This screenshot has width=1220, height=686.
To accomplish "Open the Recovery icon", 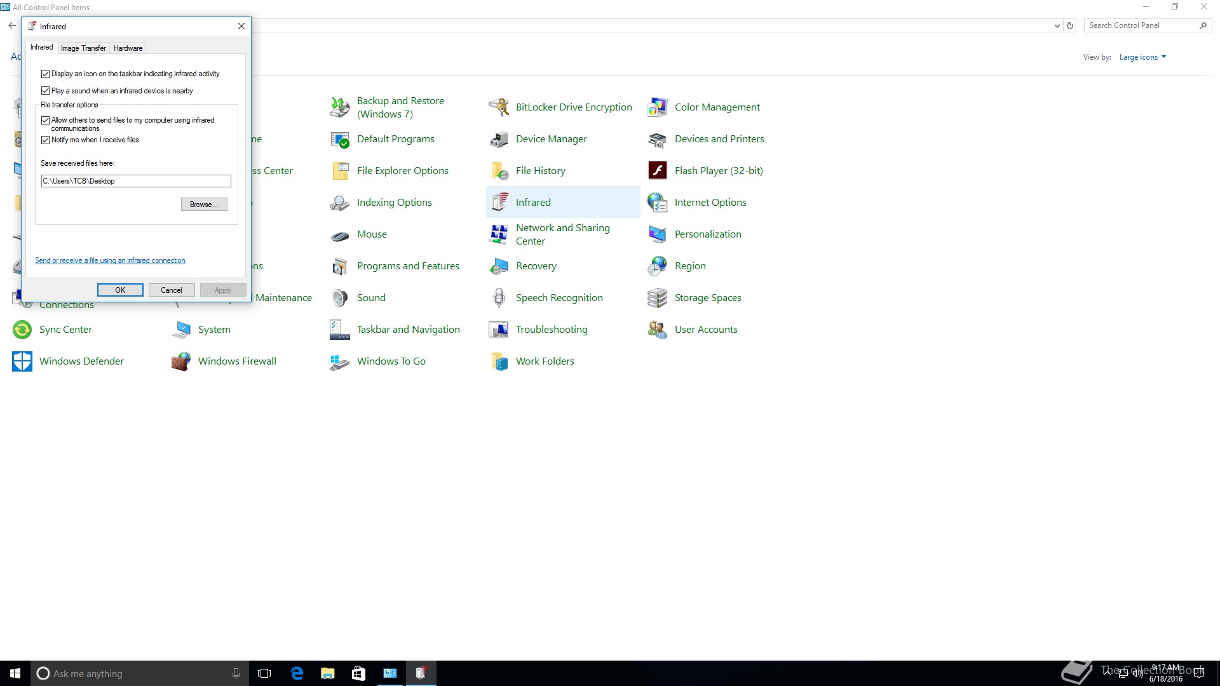I will (x=499, y=266).
